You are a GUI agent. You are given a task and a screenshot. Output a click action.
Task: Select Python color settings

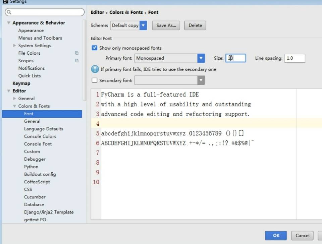pos(31,167)
